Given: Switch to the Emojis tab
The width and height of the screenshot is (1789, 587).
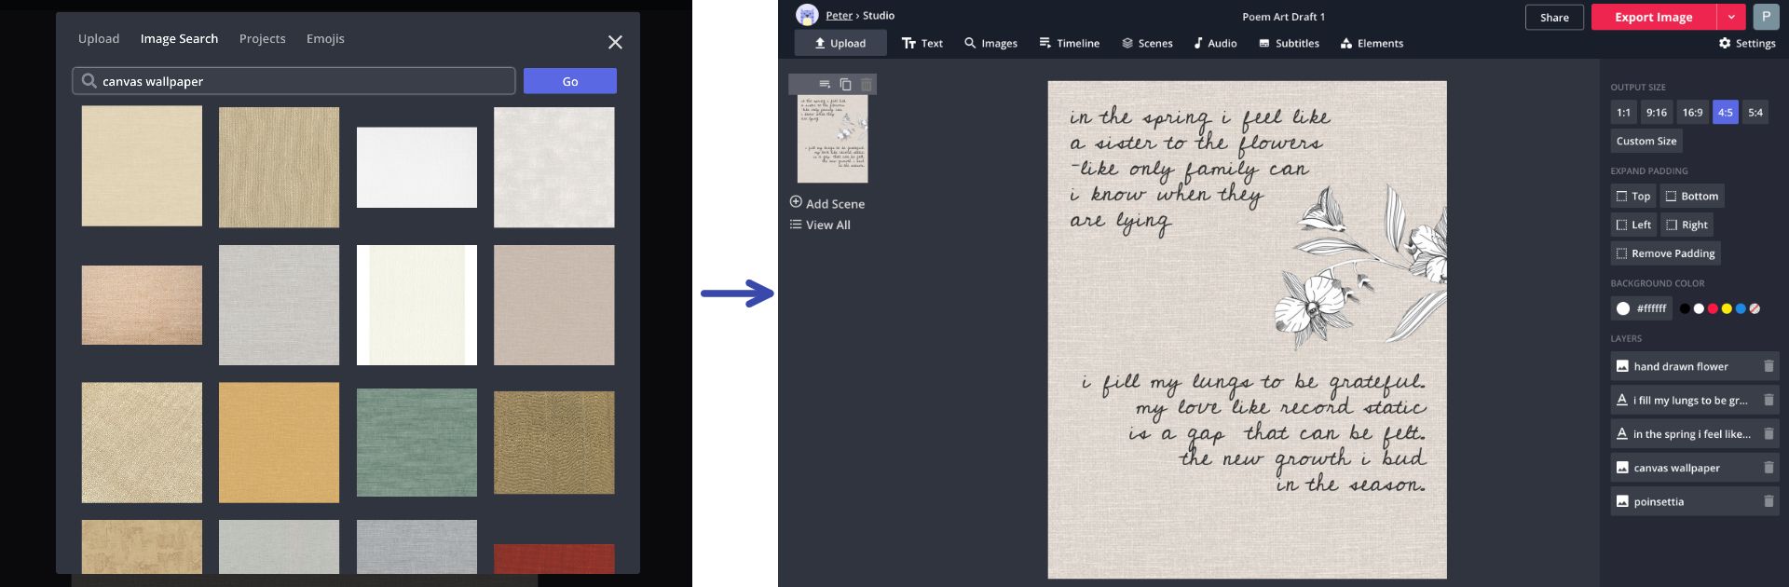Looking at the screenshot, I should tap(325, 38).
